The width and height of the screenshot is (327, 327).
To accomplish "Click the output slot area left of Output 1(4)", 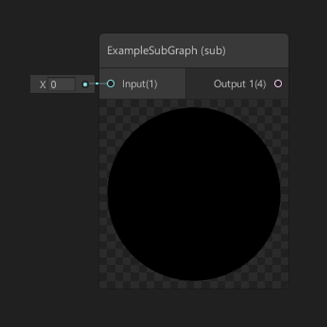I will point(199,84).
